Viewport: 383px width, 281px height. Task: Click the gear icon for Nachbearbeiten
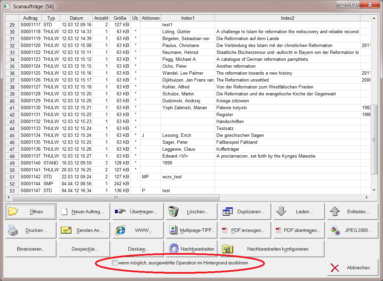coord(174,249)
